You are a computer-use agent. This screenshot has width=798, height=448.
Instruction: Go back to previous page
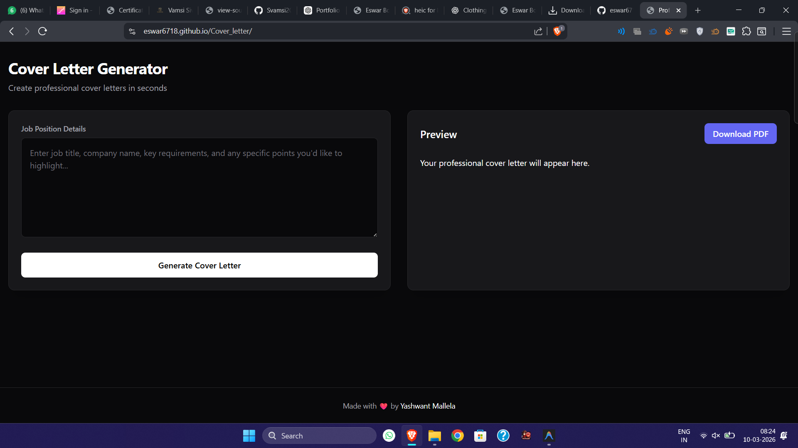click(x=12, y=31)
